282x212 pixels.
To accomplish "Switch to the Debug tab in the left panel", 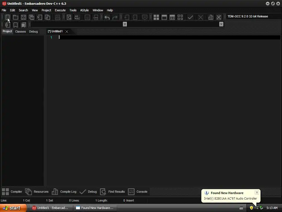I will 33,31.
